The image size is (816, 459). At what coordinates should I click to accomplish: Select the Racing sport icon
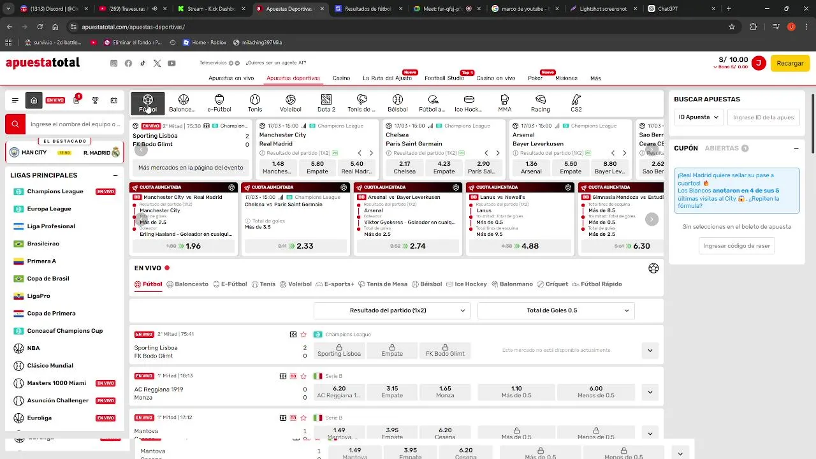click(x=541, y=103)
